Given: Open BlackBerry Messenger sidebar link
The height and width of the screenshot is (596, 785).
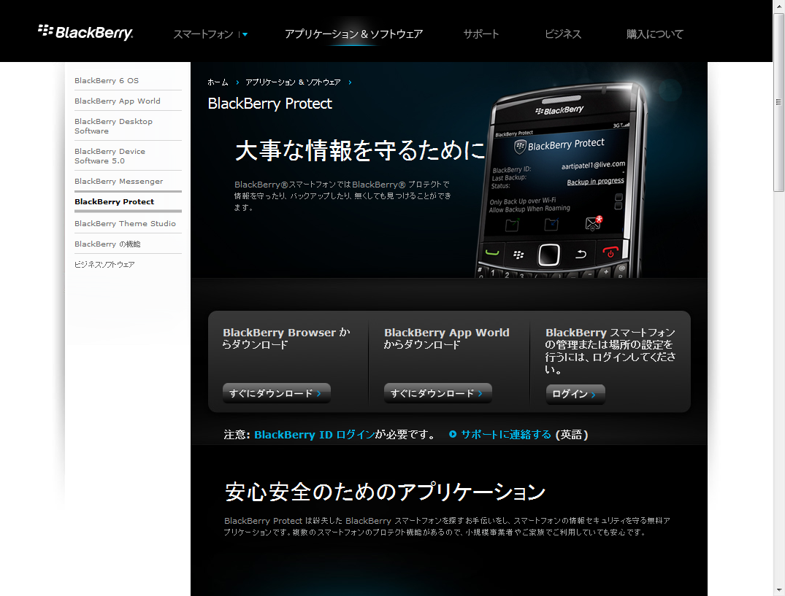Looking at the screenshot, I should 118,182.
